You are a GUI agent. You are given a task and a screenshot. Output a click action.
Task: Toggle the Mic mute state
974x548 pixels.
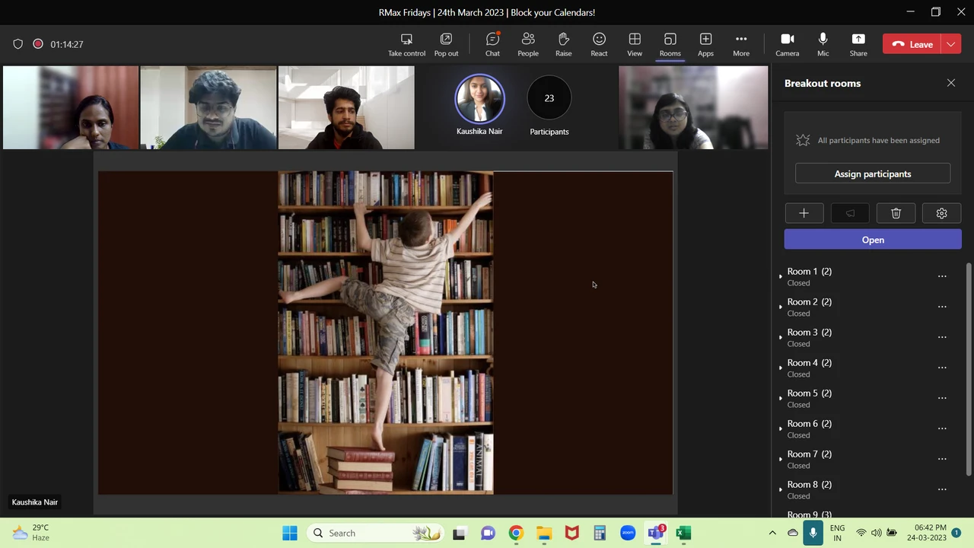(x=823, y=44)
